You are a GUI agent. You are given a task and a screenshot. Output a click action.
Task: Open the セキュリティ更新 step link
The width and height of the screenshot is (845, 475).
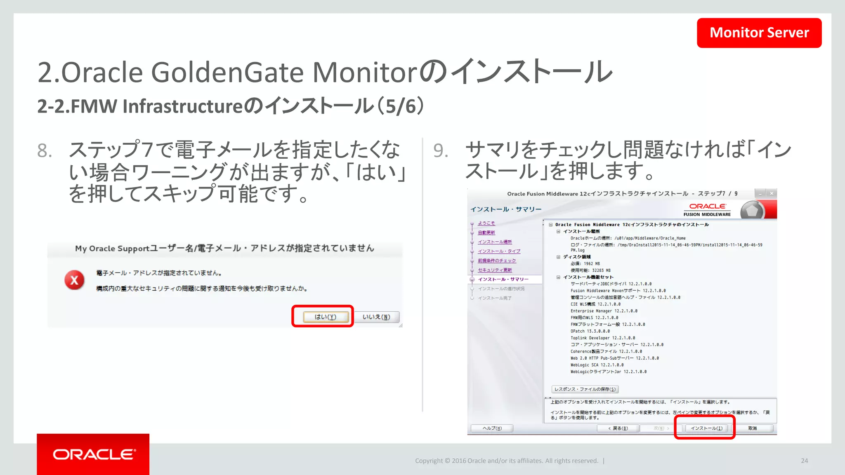point(495,270)
